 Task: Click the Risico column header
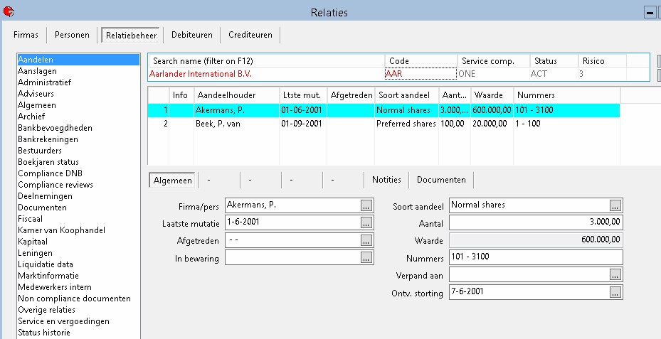(603, 61)
